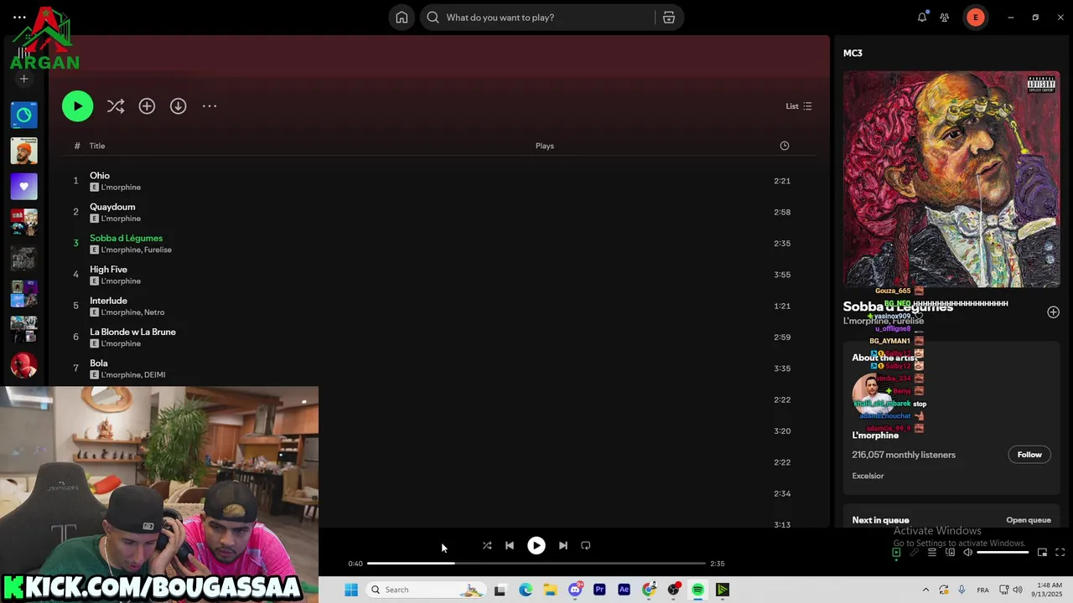This screenshot has width=1073, height=603.
Task: Sort by the Title column header
Action: click(x=97, y=146)
